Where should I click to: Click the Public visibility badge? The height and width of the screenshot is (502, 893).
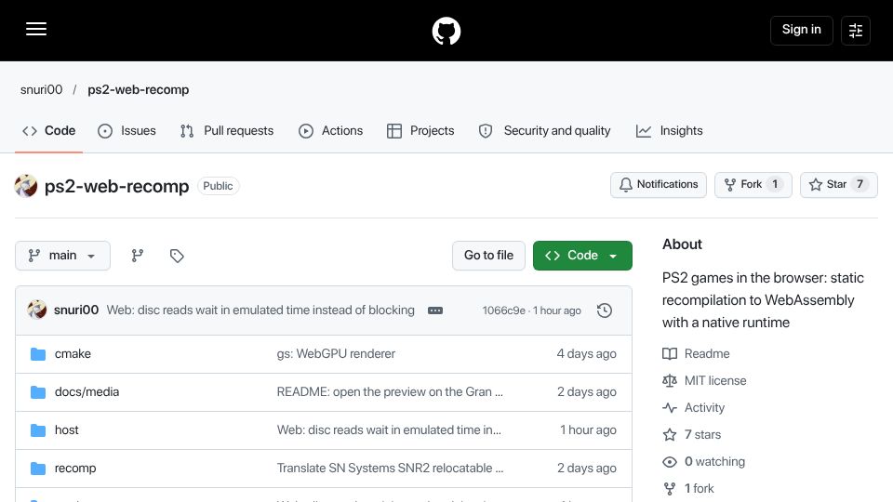tap(218, 186)
